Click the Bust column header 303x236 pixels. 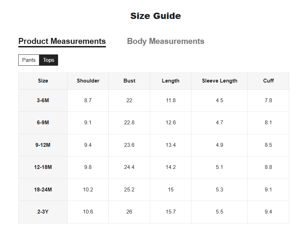(129, 81)
